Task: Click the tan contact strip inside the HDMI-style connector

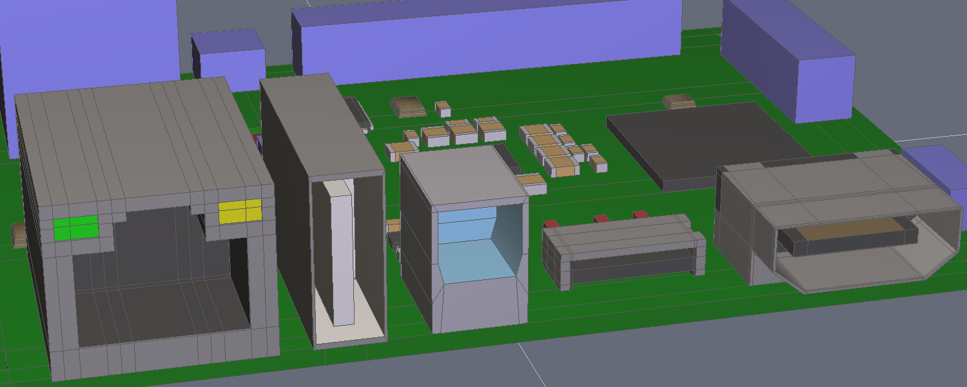Action: tap(851, 229)
